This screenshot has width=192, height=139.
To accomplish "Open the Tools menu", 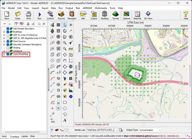I will pos(112,8).
